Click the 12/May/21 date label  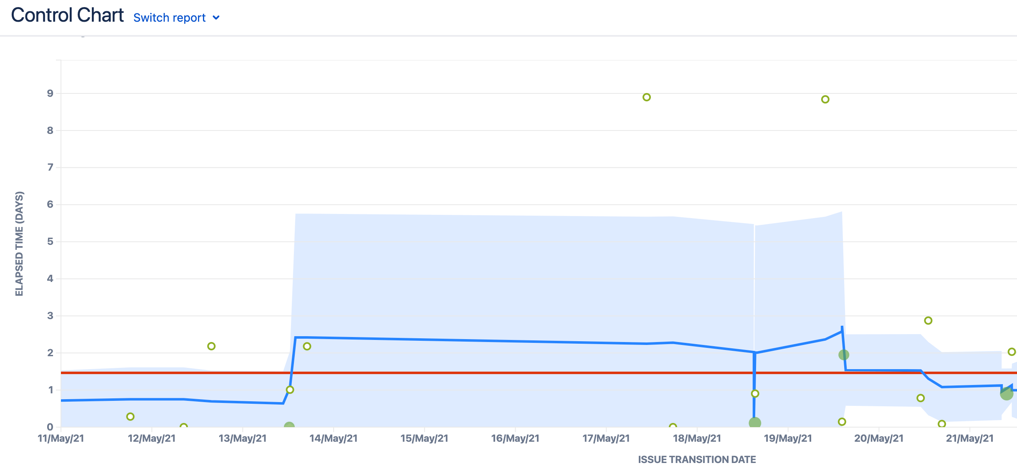152,438
